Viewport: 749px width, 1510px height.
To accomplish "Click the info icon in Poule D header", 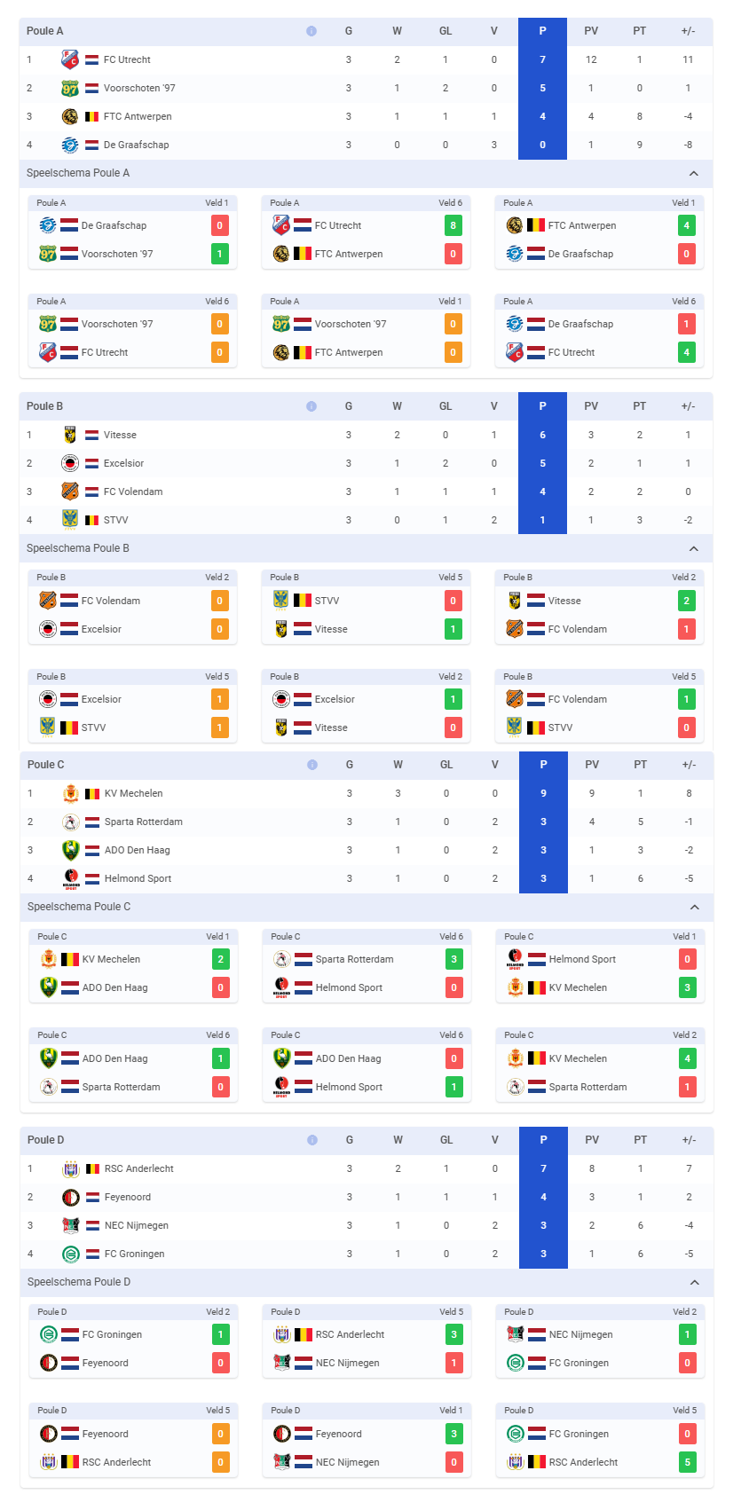I will [x=312, y=1140].
